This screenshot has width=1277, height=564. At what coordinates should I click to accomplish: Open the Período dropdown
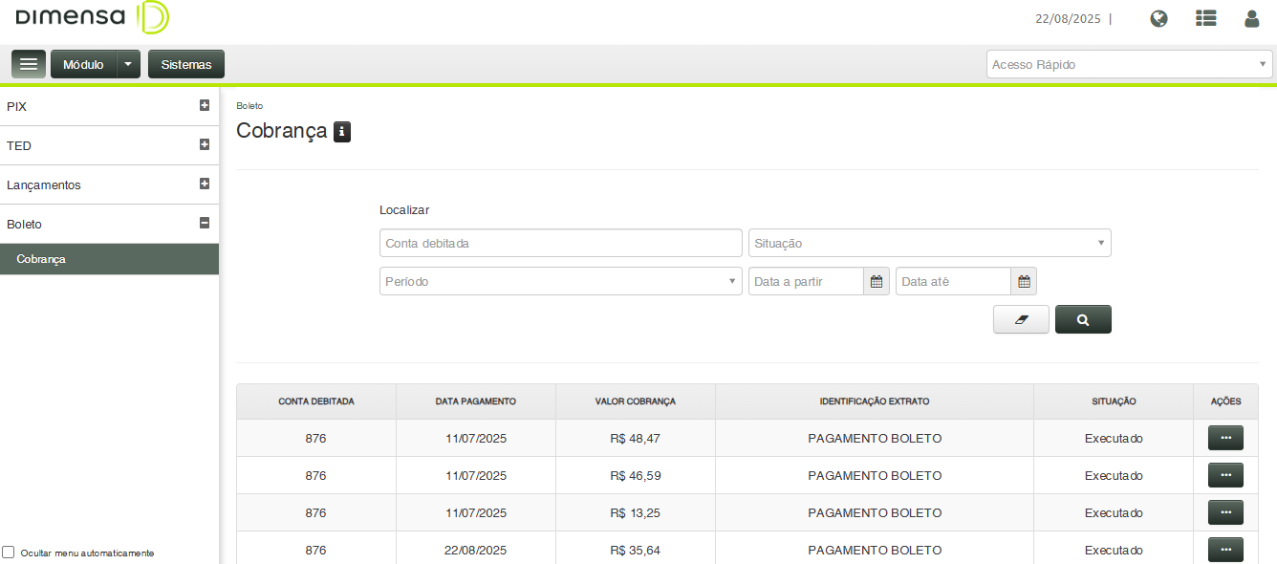[560, 281]
